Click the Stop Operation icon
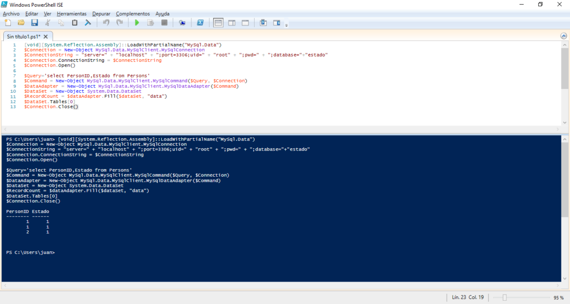570x304 pixels. (164, 22)
